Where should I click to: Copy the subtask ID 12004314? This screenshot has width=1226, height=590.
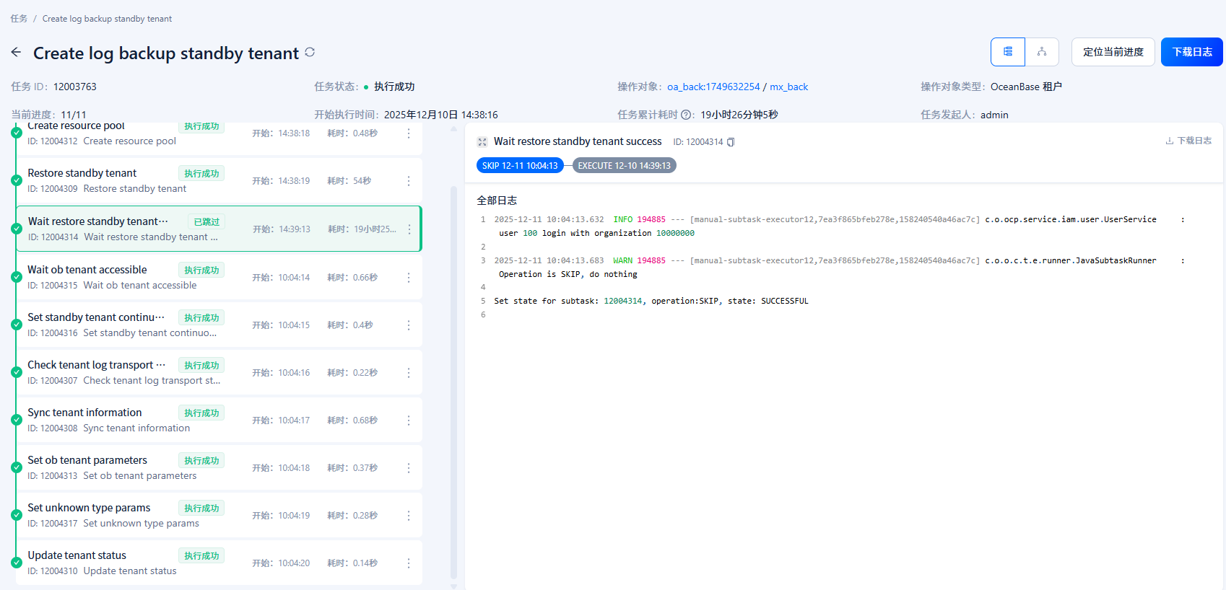click(x=731, y=142)
